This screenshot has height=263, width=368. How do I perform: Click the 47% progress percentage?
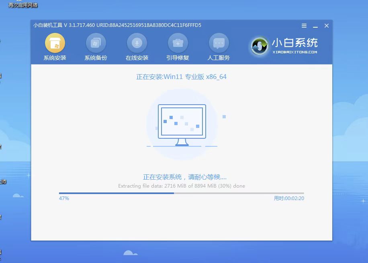tap(64, 198)
